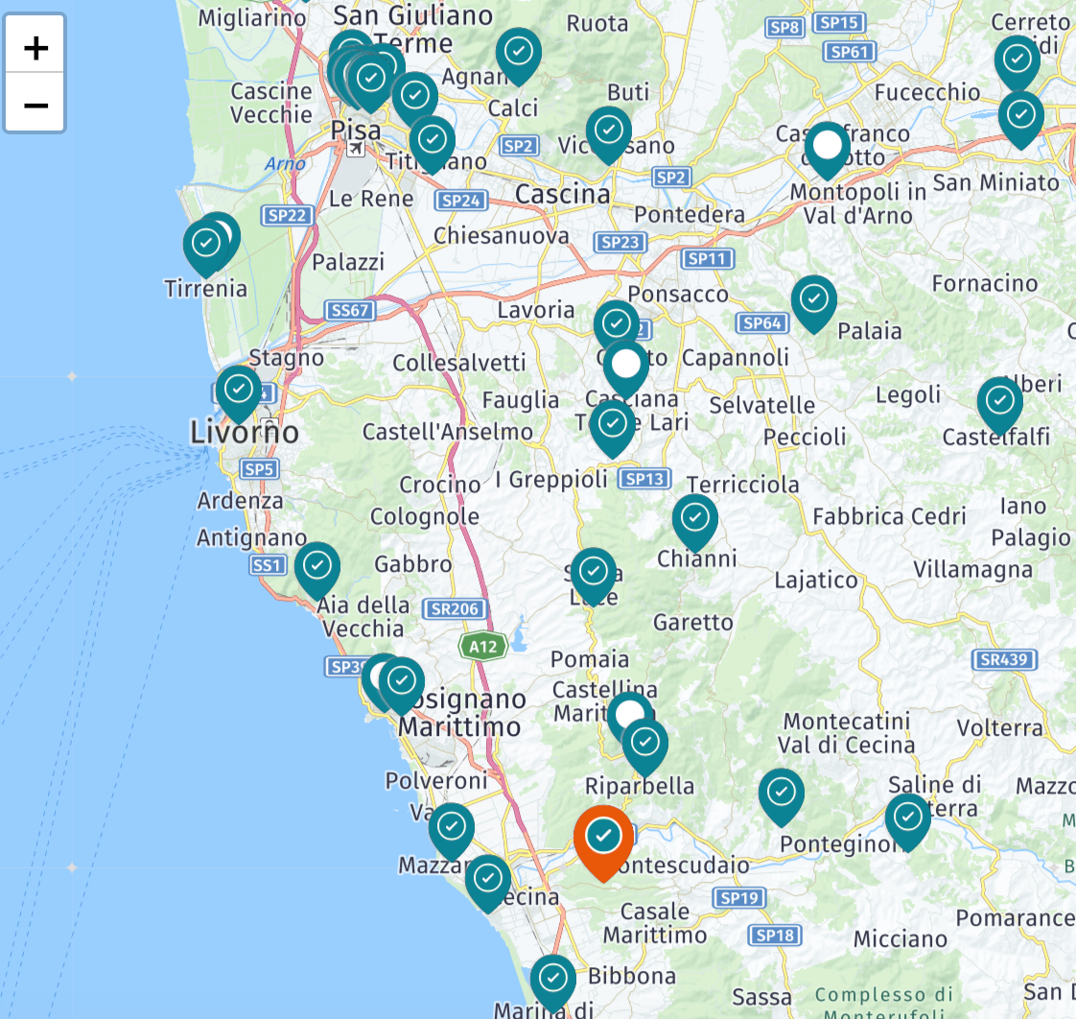Image resolution: width=1076 pixels, height=1019 pixels.
Task: Click the zoom in plus button
Action: (35, 47)
